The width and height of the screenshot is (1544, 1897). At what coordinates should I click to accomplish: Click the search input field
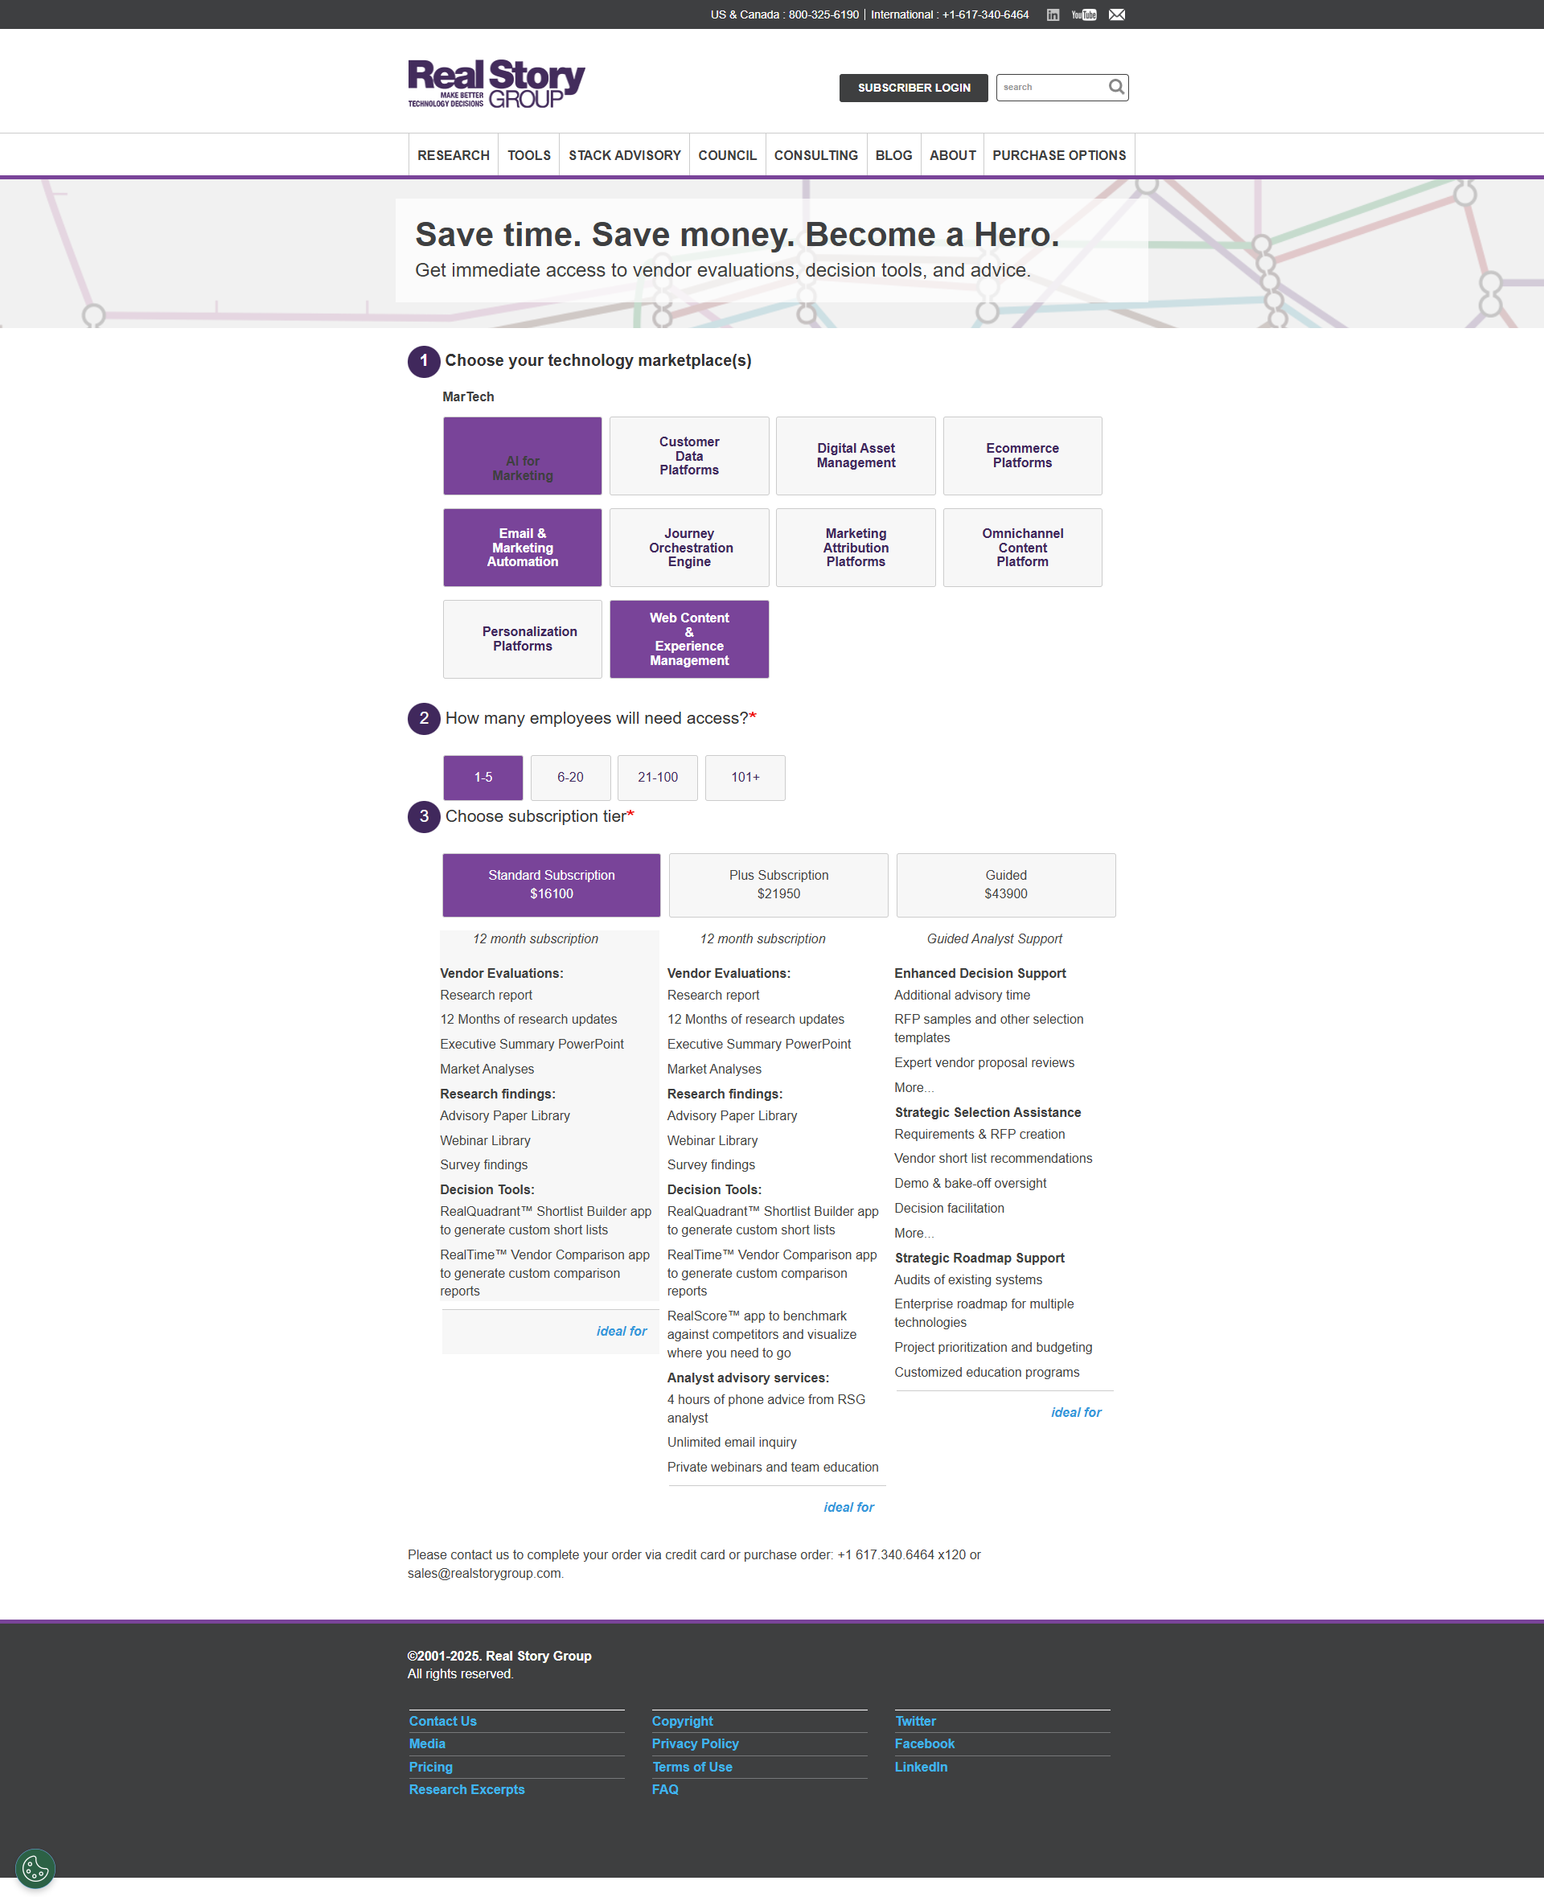click(1051, 86)
